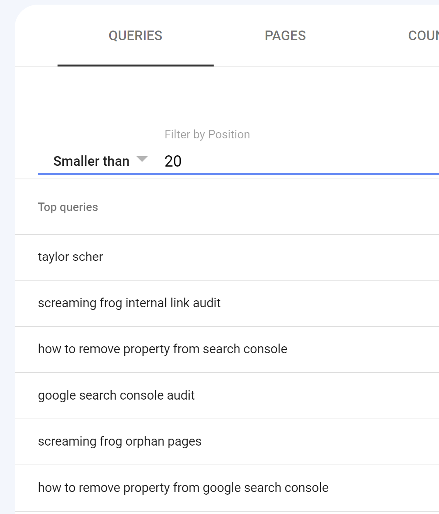The width and height of the screenshot is (439, 514).
Task: Open the 'screaming frog orphan pages' query
Action: coord(120,441)
